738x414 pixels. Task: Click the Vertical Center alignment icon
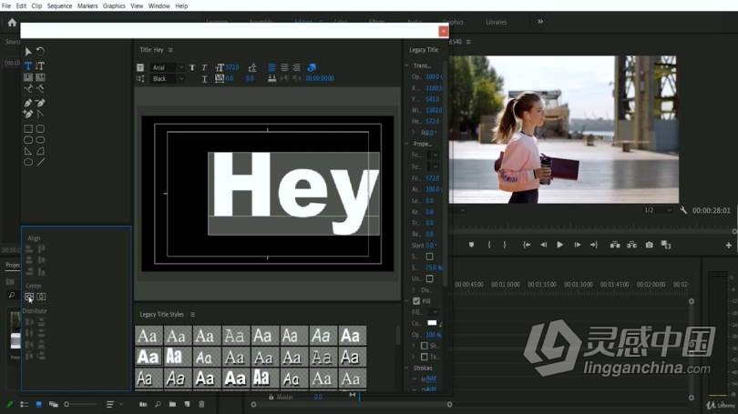click(29, 297)
